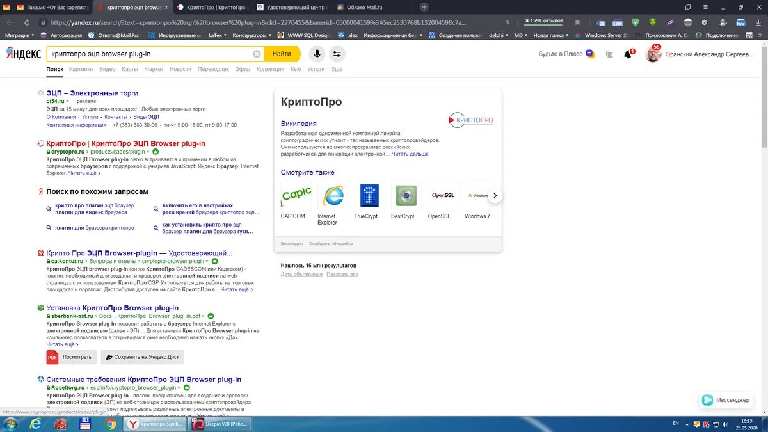Image resolution: width=768 pixels, height=432 pixels.
Task: Open the Ещё more services dropdown
Action: tap(337, 69)
